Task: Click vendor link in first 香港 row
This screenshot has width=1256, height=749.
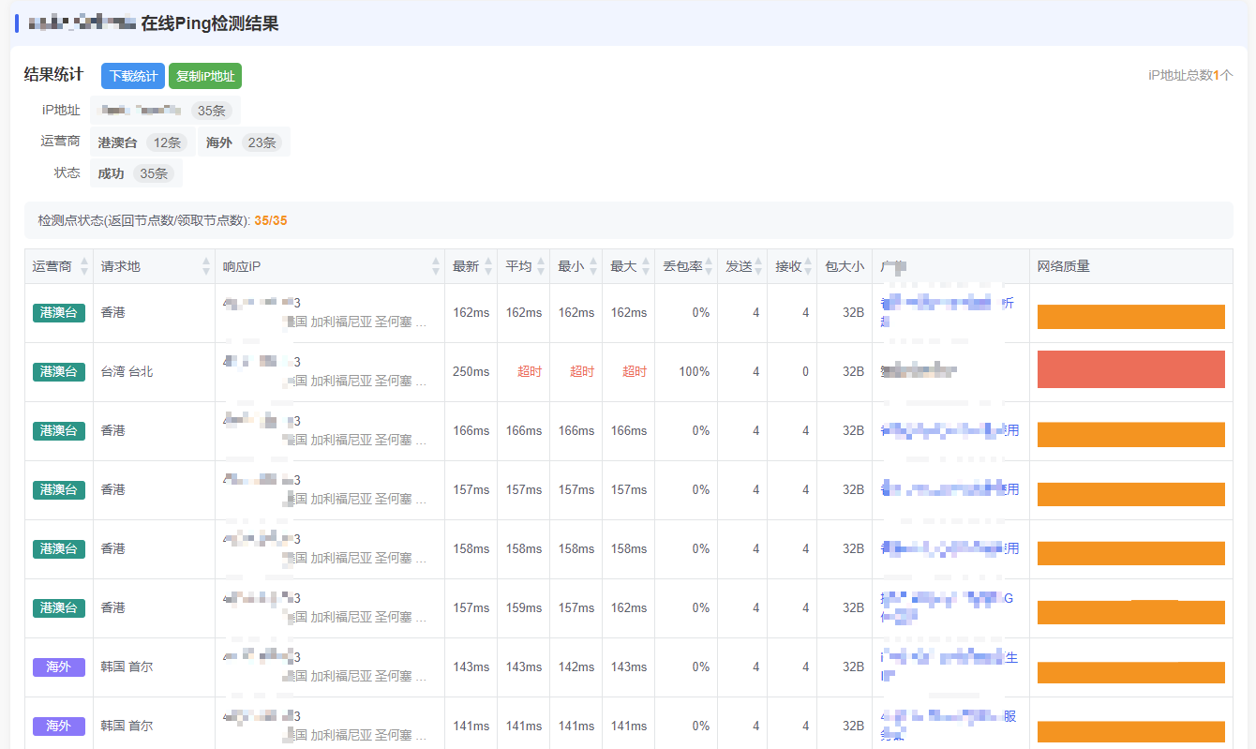Action: [947, 312]
